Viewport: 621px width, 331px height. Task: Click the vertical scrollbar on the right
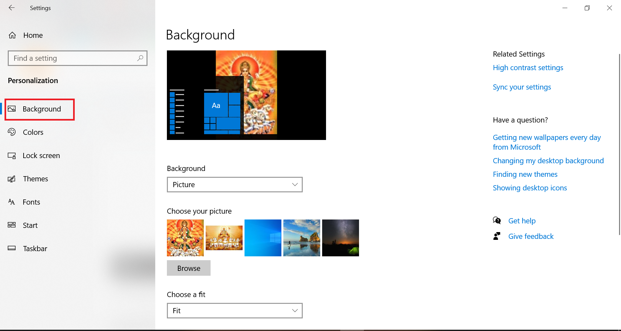tap(619, 144)
